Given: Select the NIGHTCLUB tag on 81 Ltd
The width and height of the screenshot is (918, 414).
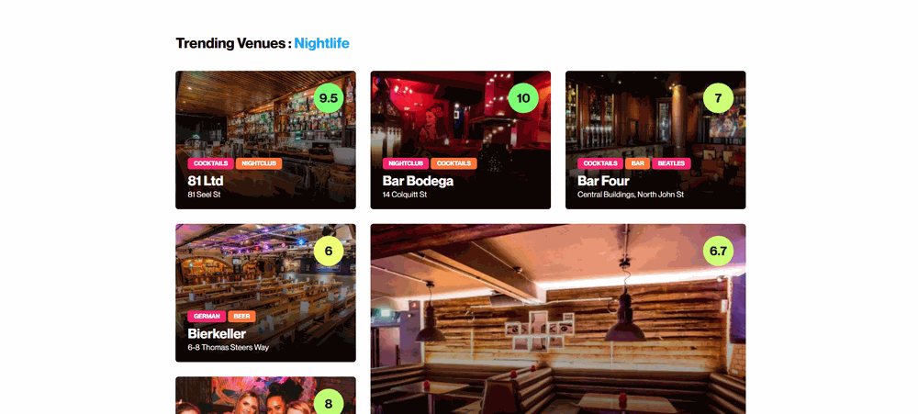Looking at the screenshot, I should [259, 163].
